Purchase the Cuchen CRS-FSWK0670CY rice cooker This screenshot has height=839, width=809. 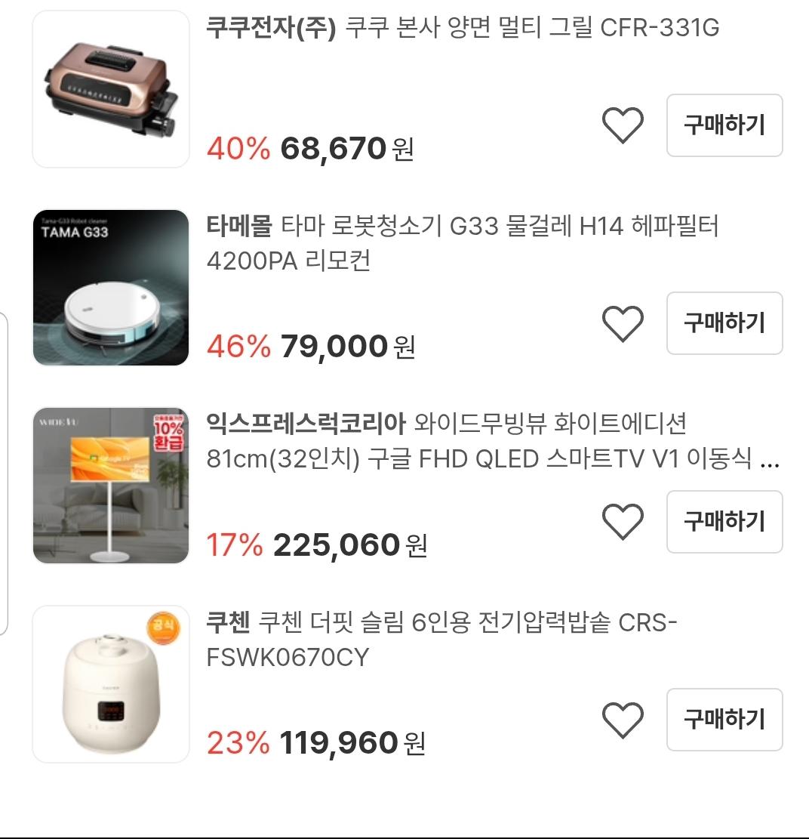tap(724, 719)
